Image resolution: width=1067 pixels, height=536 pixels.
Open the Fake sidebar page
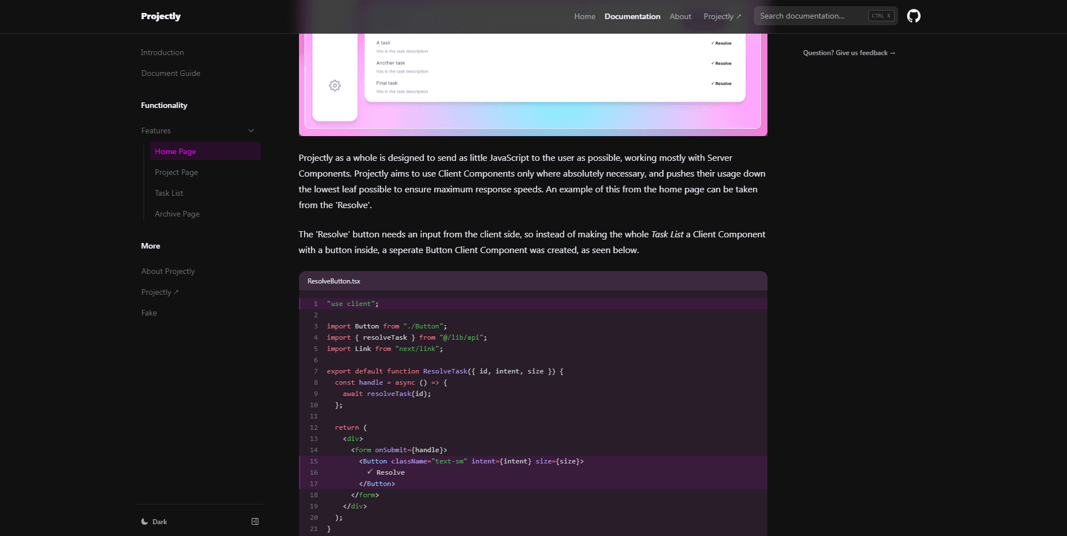click(149, 313)
